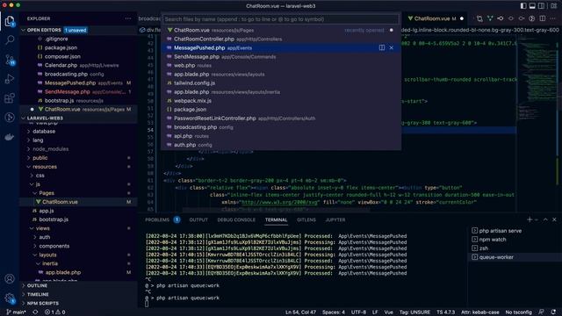Synchronize changes in status bar

(x=35, y=312)
